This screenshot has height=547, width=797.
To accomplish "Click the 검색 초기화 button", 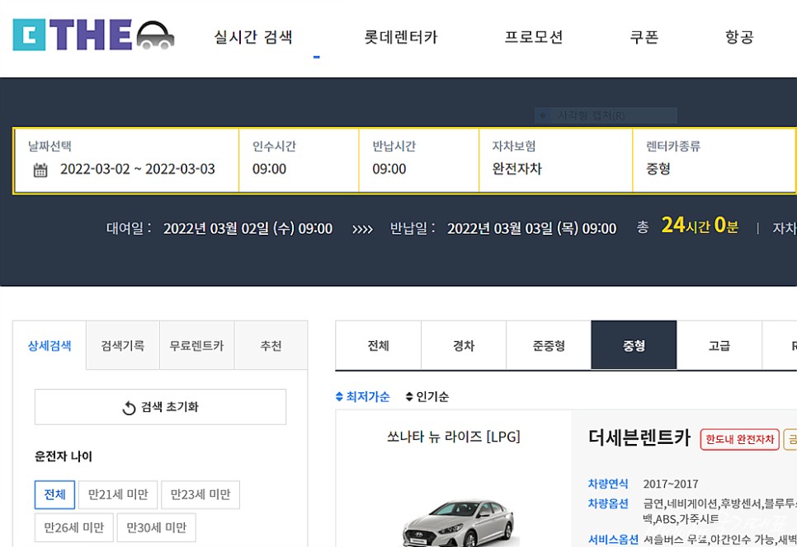I will [161, 407].
